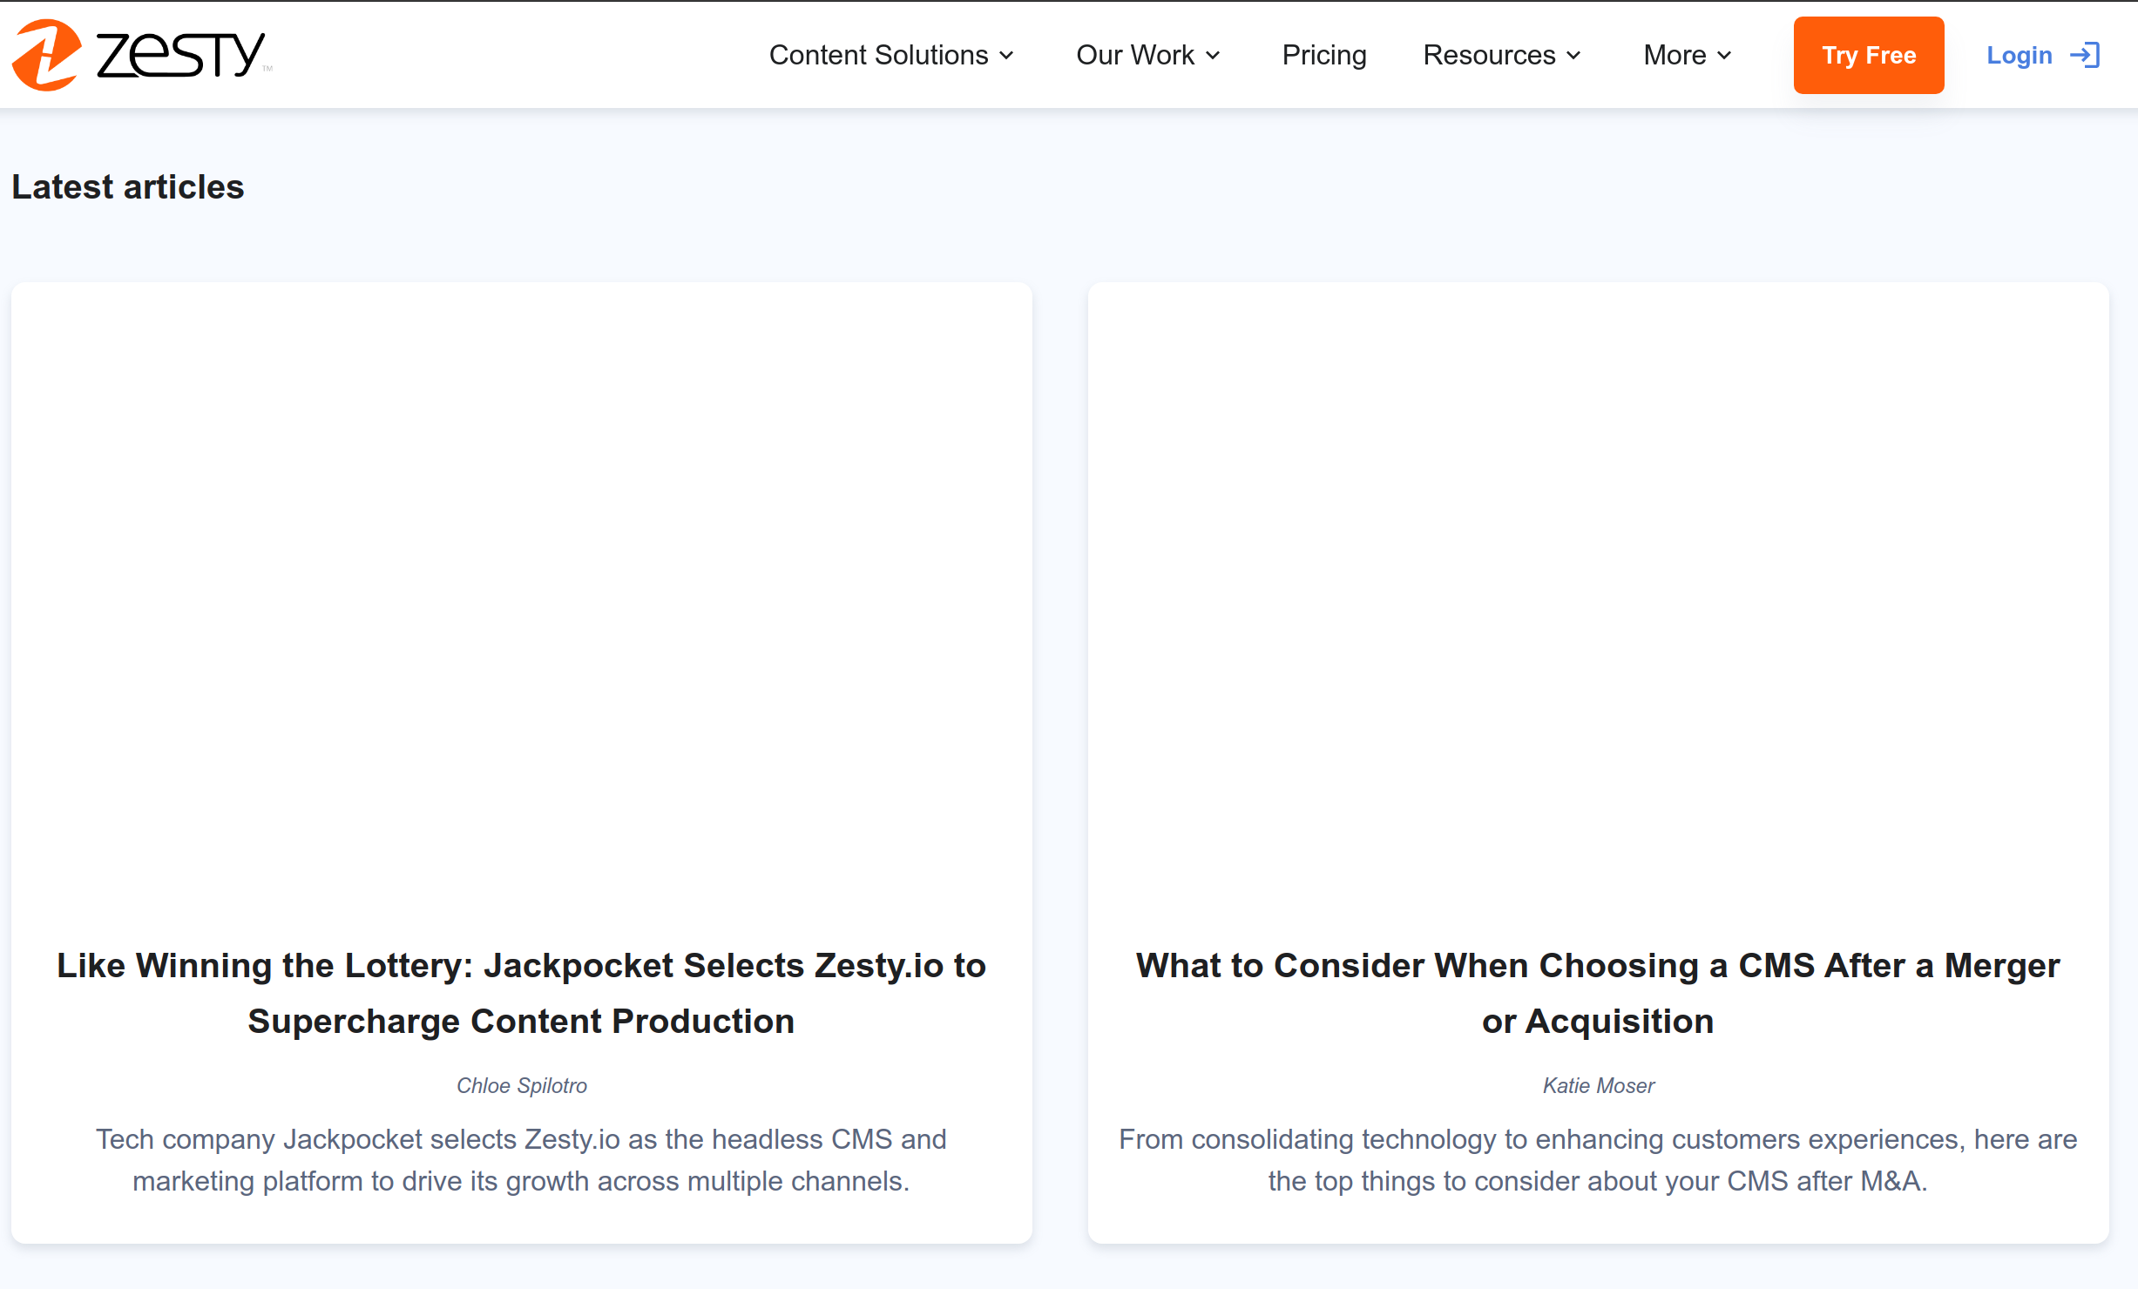Image resolution: width=2138 pixels, height=1289 pixels.
Task: Open the article about choosing a CMS after merger
Action: 1596,992
